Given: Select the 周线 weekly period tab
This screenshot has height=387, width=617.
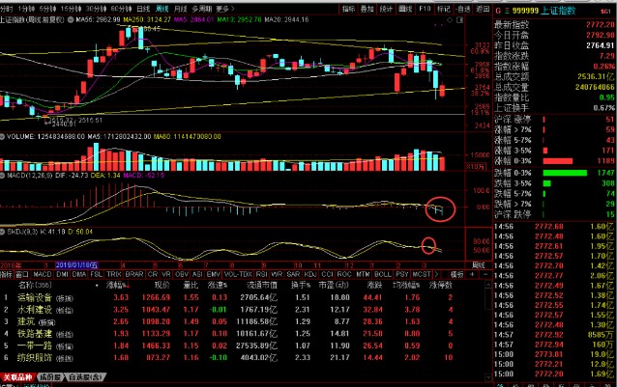Looking at the screenshot, I should (162, 7).
